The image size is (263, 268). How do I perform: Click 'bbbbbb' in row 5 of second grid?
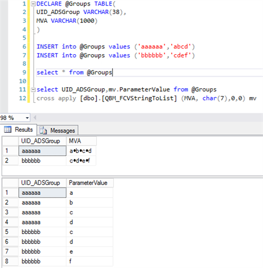(42, 232)
